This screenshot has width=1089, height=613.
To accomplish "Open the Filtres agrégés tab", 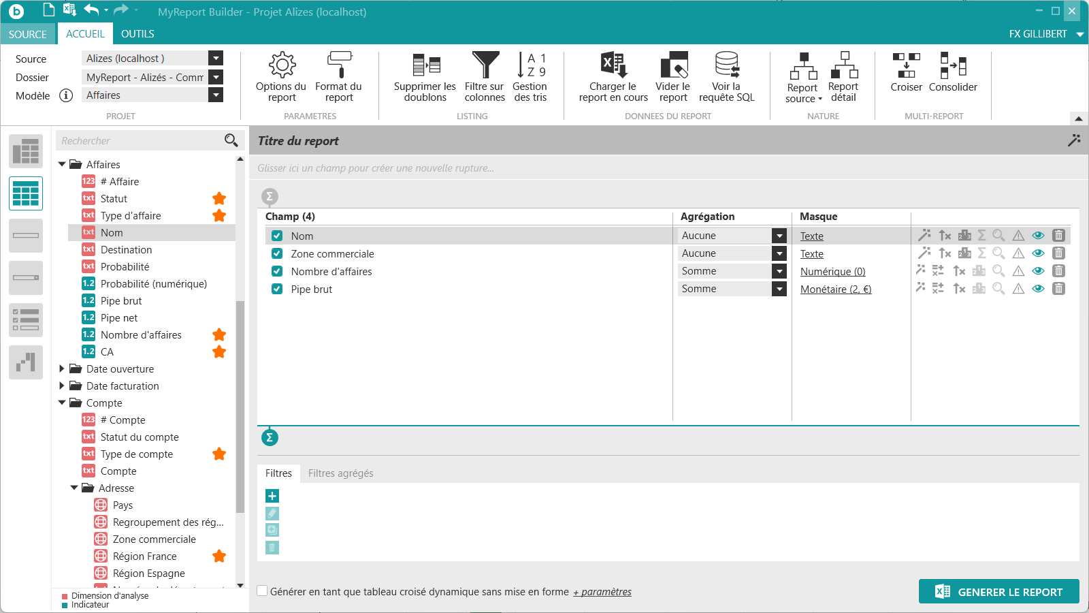I will (340, 473).
